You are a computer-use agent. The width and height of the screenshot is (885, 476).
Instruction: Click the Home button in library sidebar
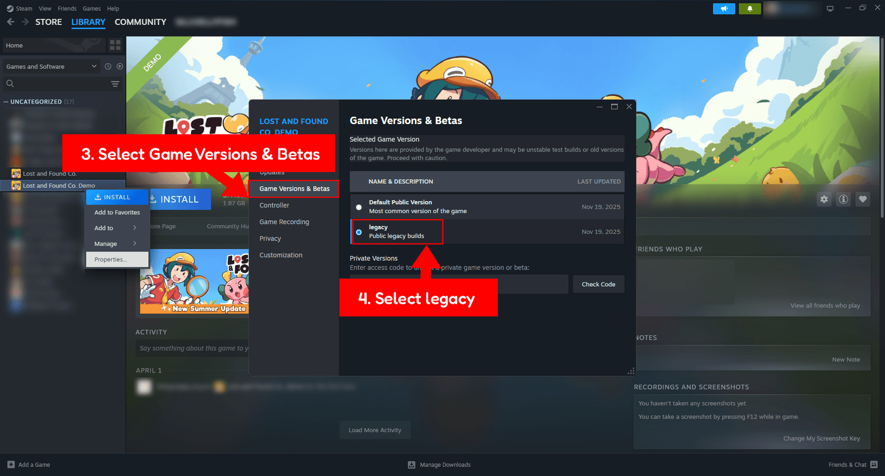point(54,45)
